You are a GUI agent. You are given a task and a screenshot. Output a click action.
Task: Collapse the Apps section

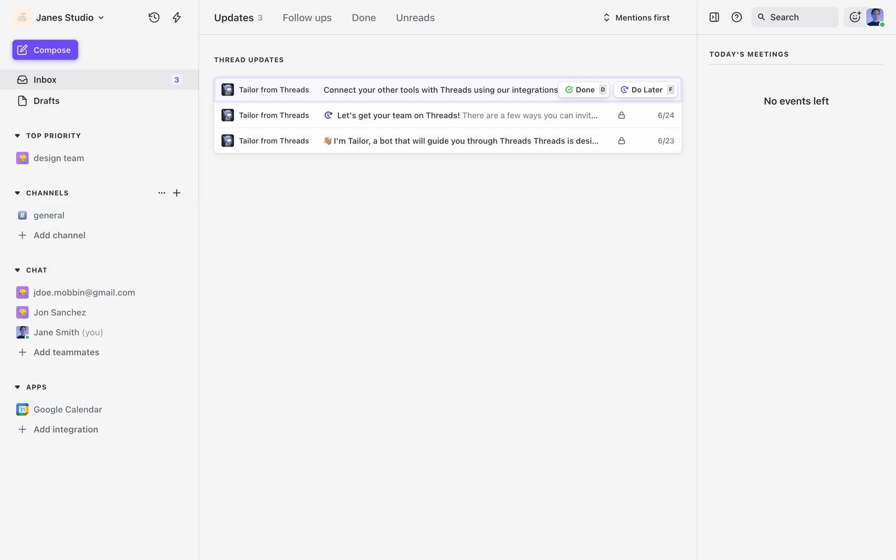[x=17, y=387]
